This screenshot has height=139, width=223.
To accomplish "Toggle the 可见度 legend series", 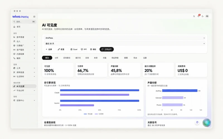I will 88,114.
